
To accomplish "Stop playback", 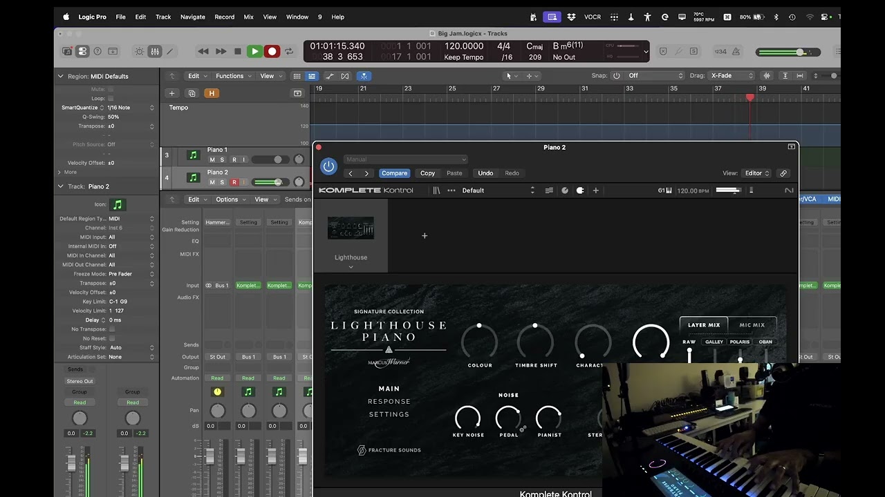I will click(x=238, y=51).
